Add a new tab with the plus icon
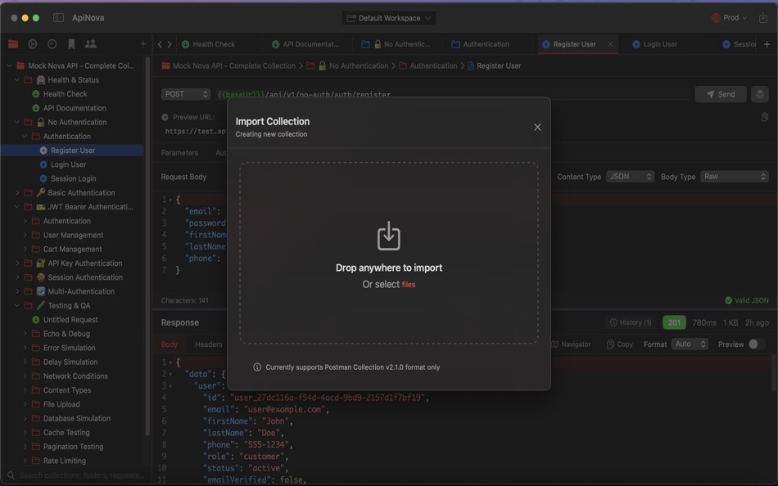778x486 pixels. point(767,44)
